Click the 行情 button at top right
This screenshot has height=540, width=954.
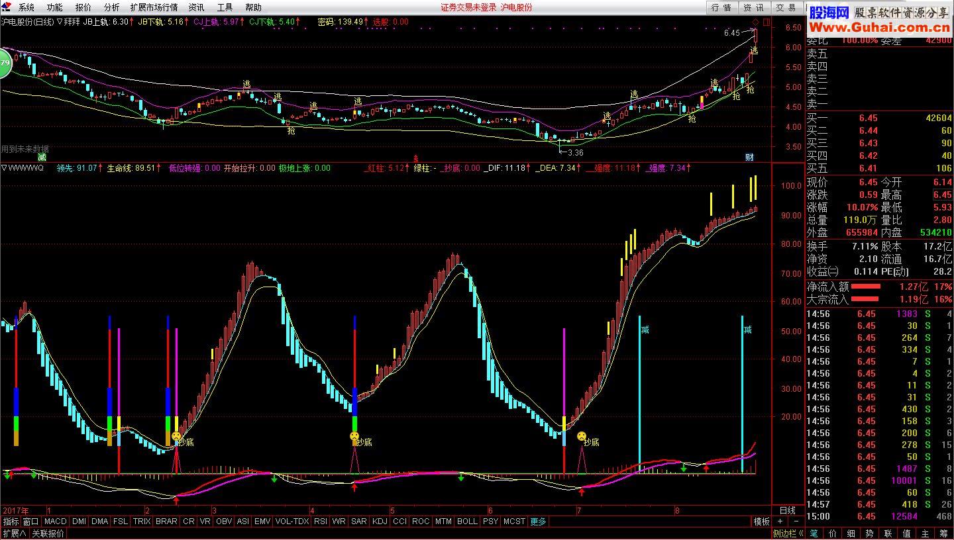721,7
